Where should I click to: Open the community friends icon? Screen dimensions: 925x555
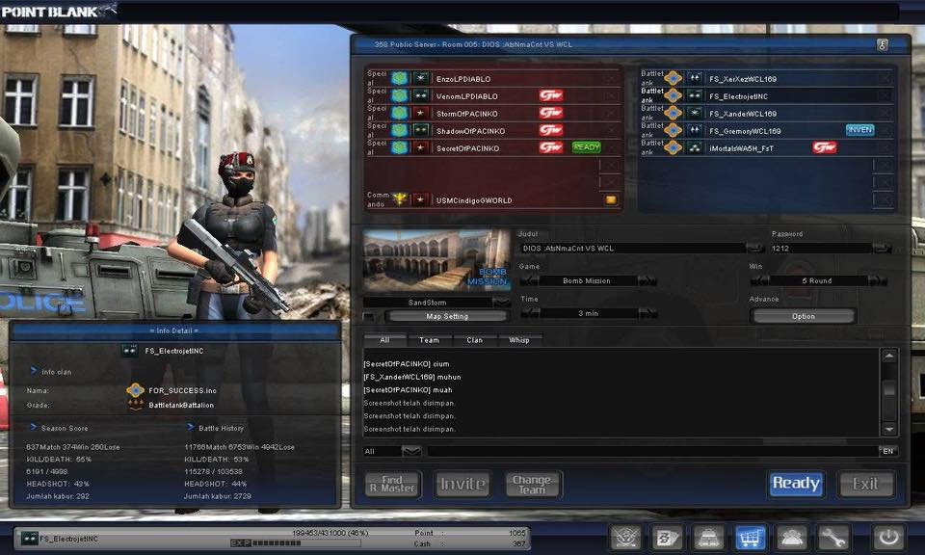(791, 538)
